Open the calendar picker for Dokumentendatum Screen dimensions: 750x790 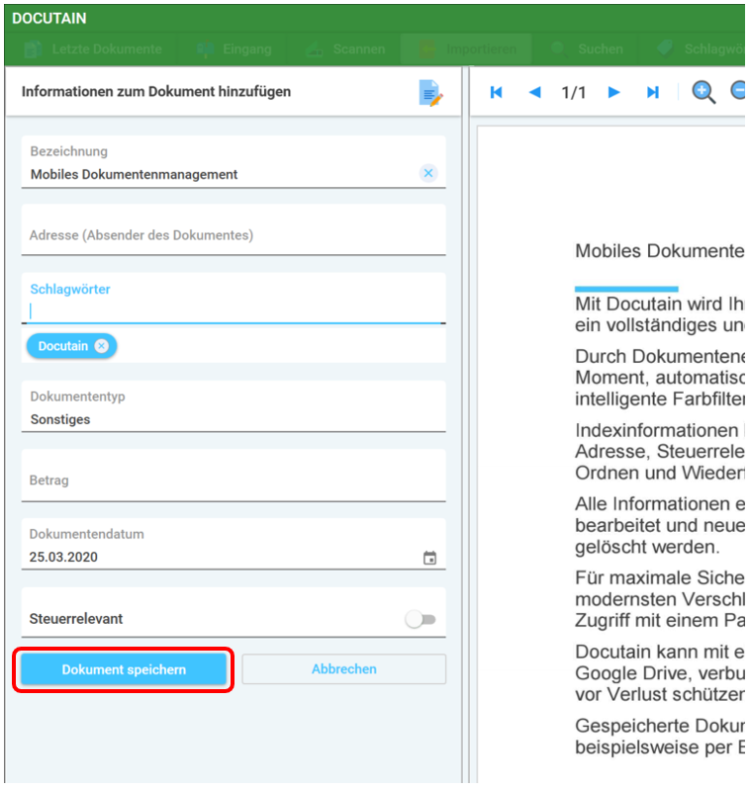point(430,558)
